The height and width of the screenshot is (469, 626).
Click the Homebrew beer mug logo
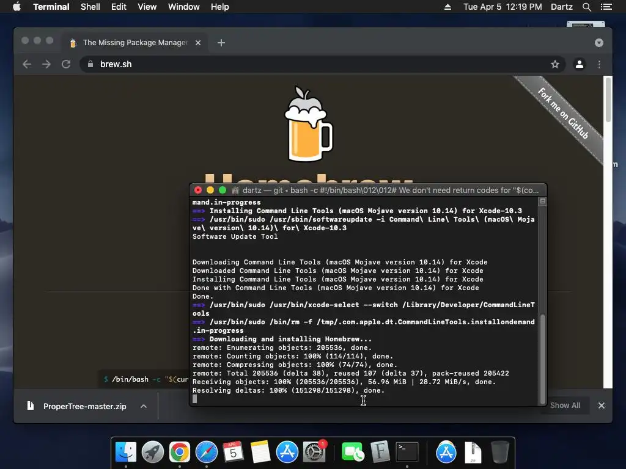pyautogui.click(x=308, y=124)
